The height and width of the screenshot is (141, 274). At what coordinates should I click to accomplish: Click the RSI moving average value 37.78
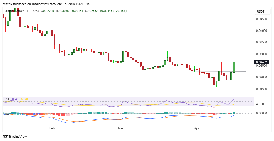pyautogui.click(x=24, y=99)
